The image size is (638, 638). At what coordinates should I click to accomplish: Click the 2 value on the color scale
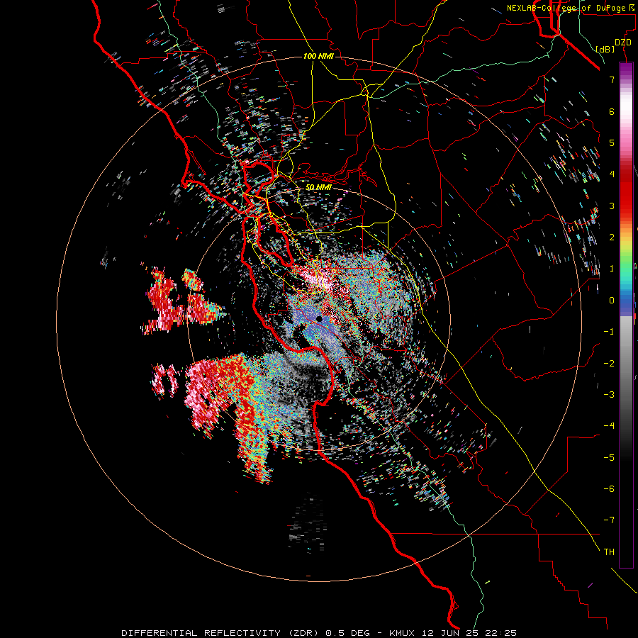click(612, 237)
